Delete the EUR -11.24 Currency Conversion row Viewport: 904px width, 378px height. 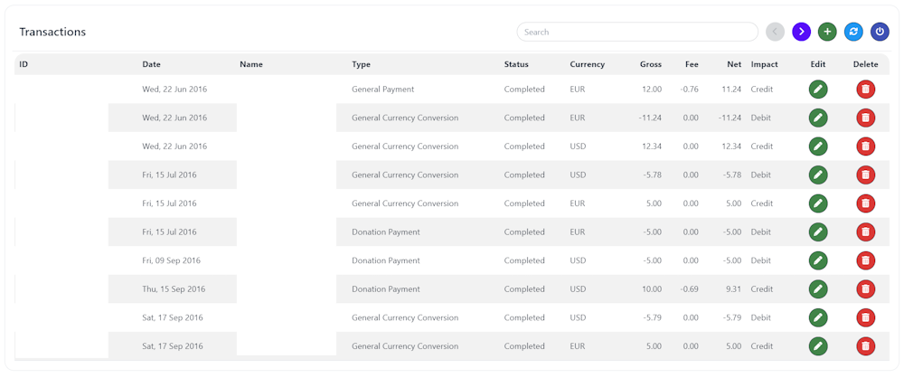click(865, 118)
